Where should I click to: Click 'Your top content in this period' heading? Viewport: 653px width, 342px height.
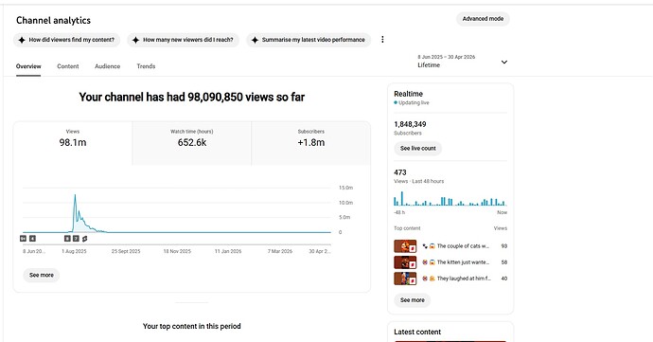191,326
